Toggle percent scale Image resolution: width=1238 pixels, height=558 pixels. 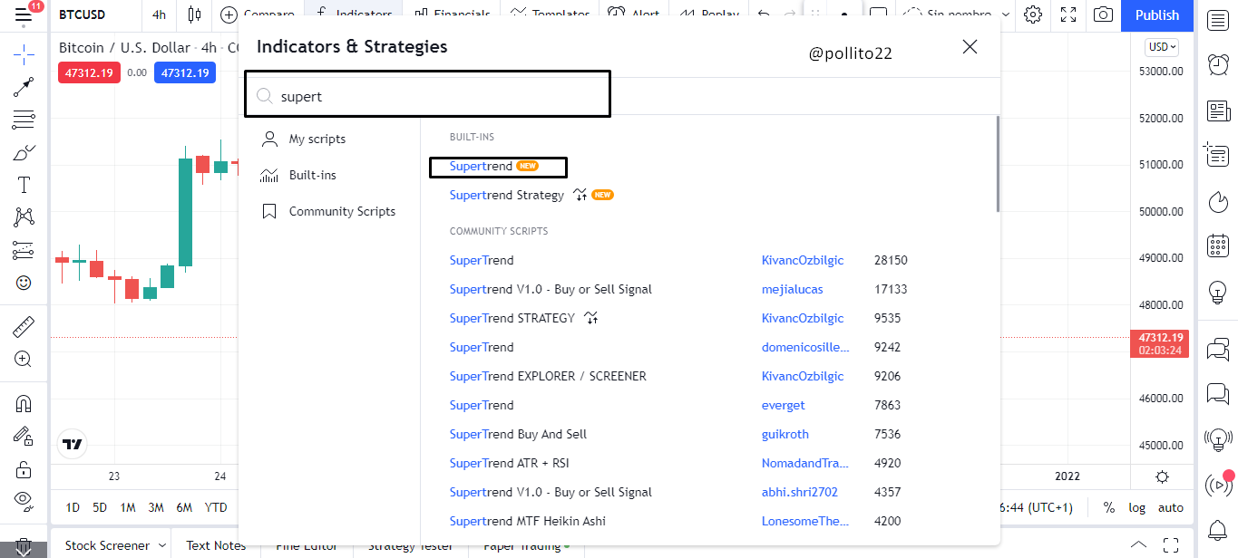tap(1109, 507)
